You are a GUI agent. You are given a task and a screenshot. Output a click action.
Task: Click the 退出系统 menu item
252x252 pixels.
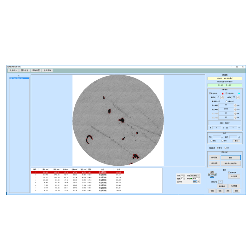click(48, 70)
